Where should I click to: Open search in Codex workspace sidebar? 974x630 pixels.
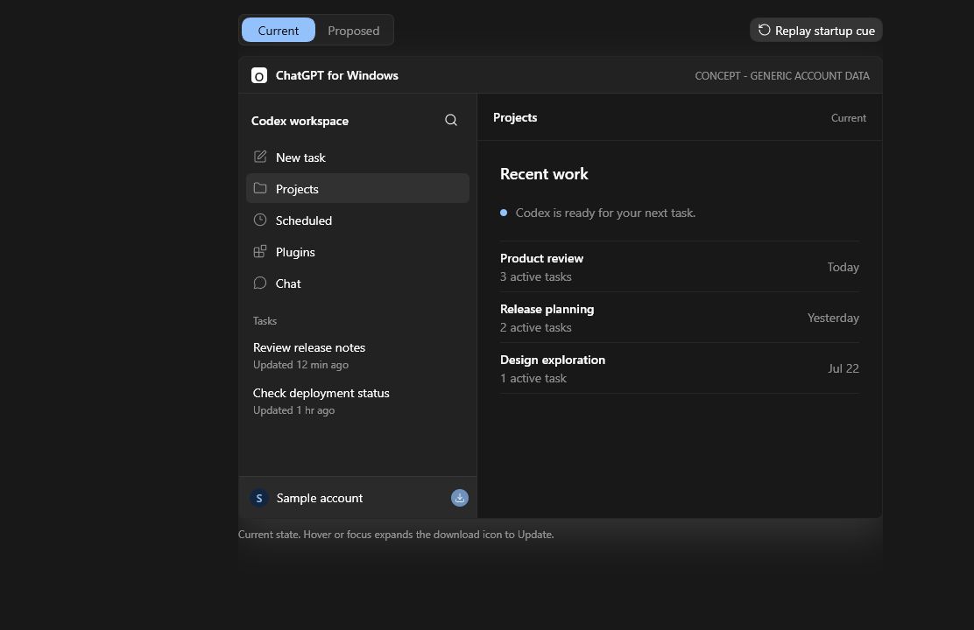(451, 121)
